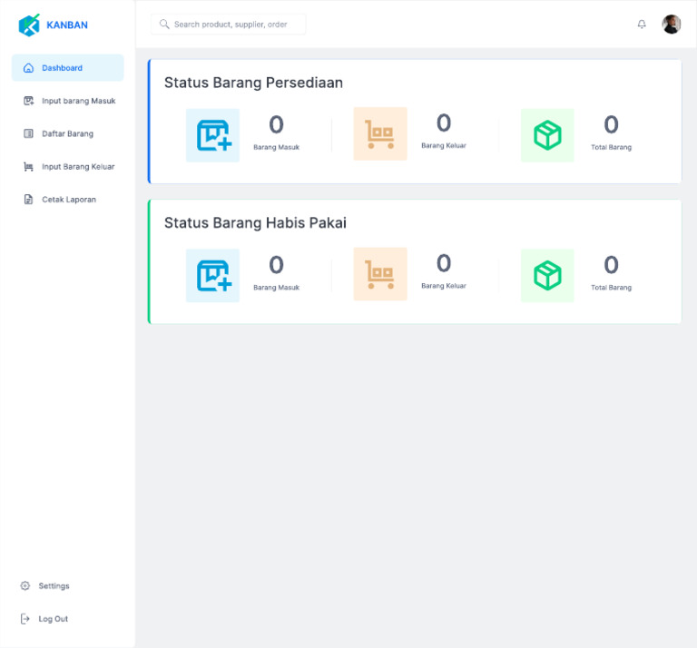Click the Daftar Barang list icon
Screen dimensions: 697x648
tap(28, 133)
